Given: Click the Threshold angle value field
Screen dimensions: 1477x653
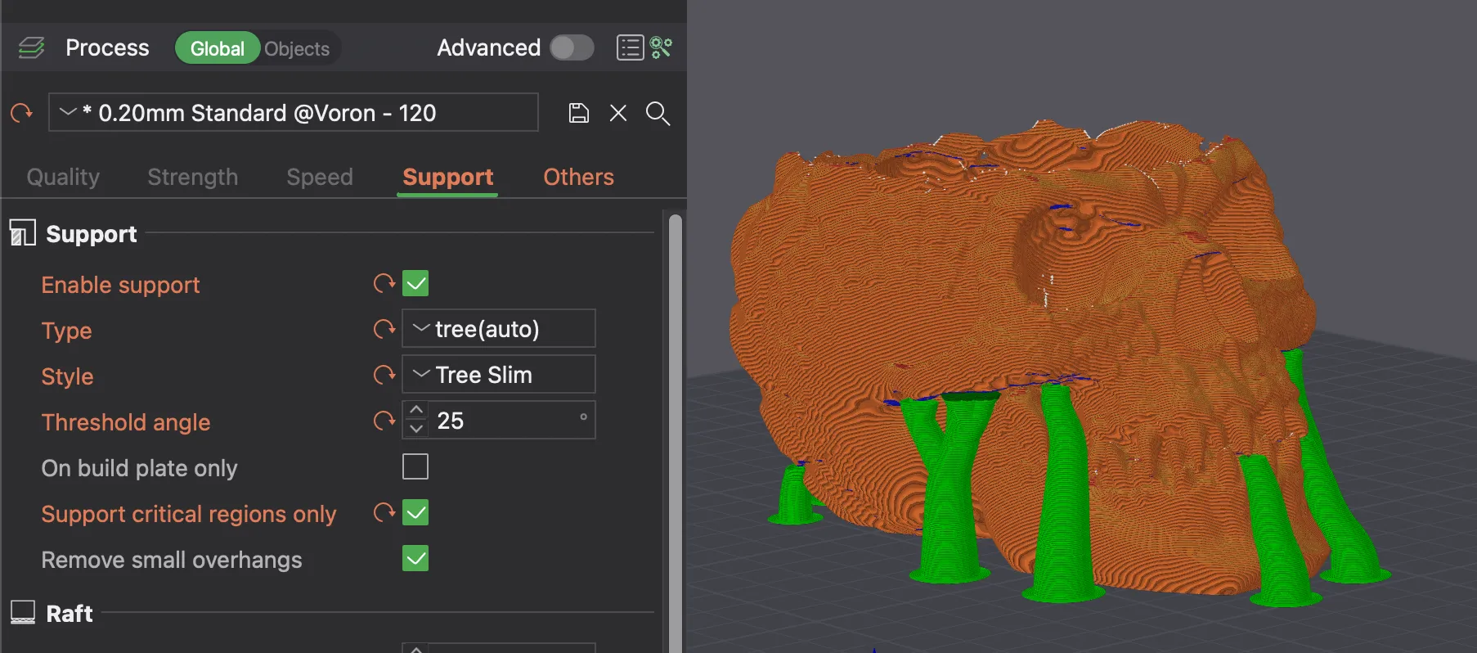Looking at the screenshot, I should click(503, 421).
